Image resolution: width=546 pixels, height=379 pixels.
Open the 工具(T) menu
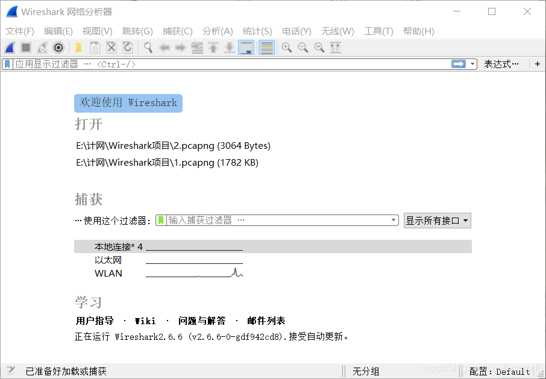click(x=378, y=31)
